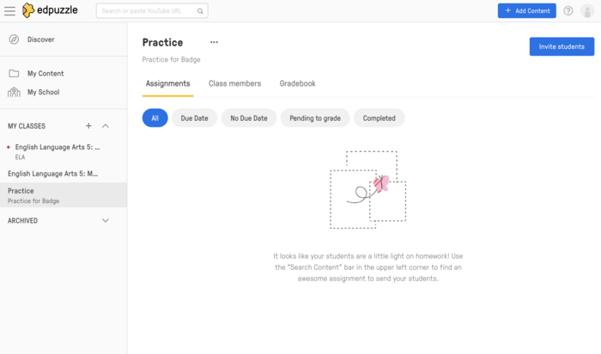Expand the Archived classes section
This screenshot has width=601, height=354.
(x=106, y=220)
